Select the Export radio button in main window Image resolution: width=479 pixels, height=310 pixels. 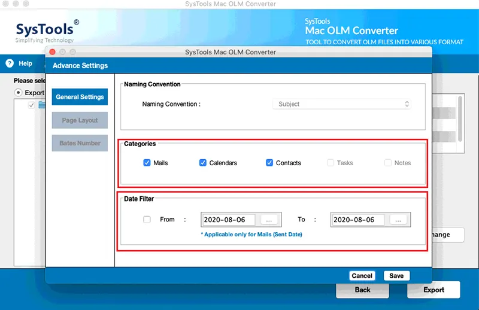(x=19, y=92)
